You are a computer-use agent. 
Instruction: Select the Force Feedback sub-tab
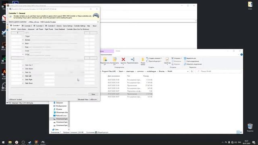pyautogui.click(x=60, y=29)
